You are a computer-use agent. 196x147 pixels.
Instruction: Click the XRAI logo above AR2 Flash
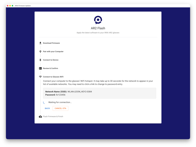[98, 20]
